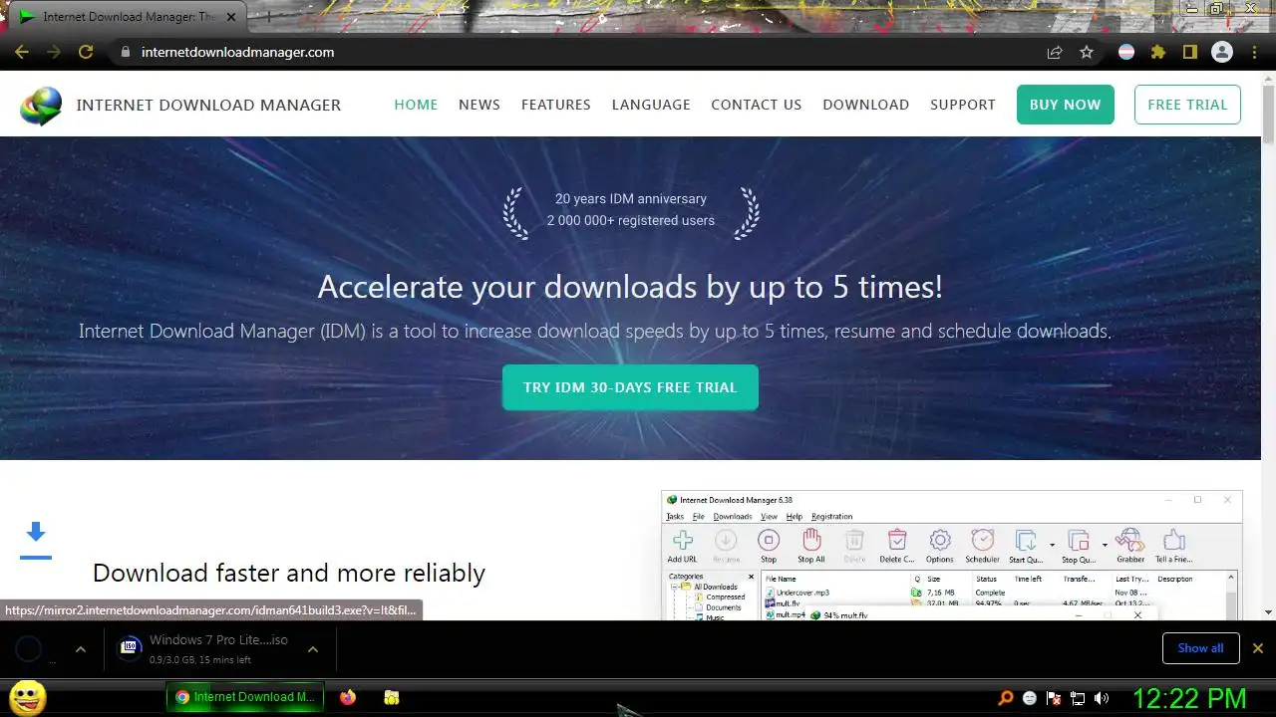Open the DOWNLOAD navigation item
Screen dimensions: 1276x717
pyautogui.click(x=865, y=105)
